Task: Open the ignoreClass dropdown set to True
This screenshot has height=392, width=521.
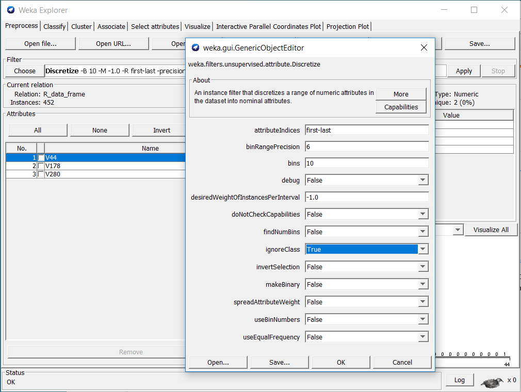Action: pos(422,249)
